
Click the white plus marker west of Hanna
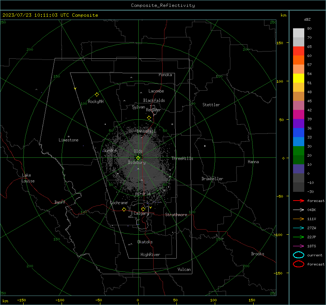point(205,146)
